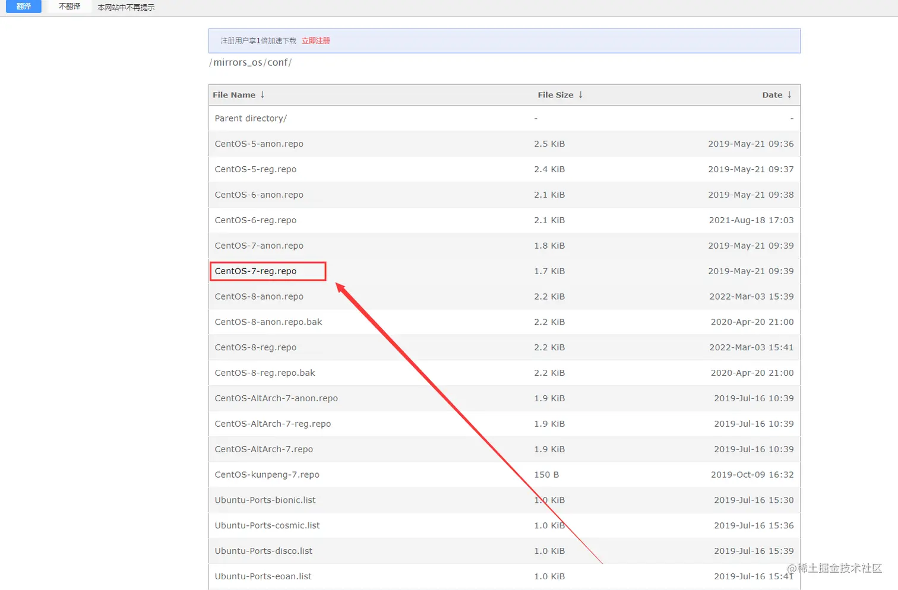Viewport: 898px width, 590px height.
Task: Open Ubuntu-Ports-eoan.list file
Action: (x=263, y=577)
